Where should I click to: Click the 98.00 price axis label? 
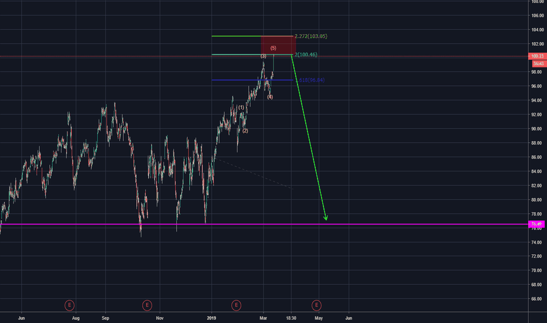(538, 72)
